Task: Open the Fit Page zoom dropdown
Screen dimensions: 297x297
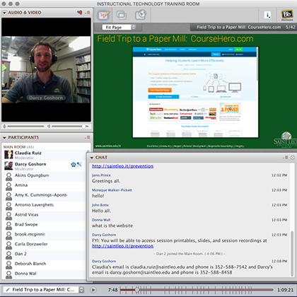Action: pyautogui.click(x=119, y=28)
